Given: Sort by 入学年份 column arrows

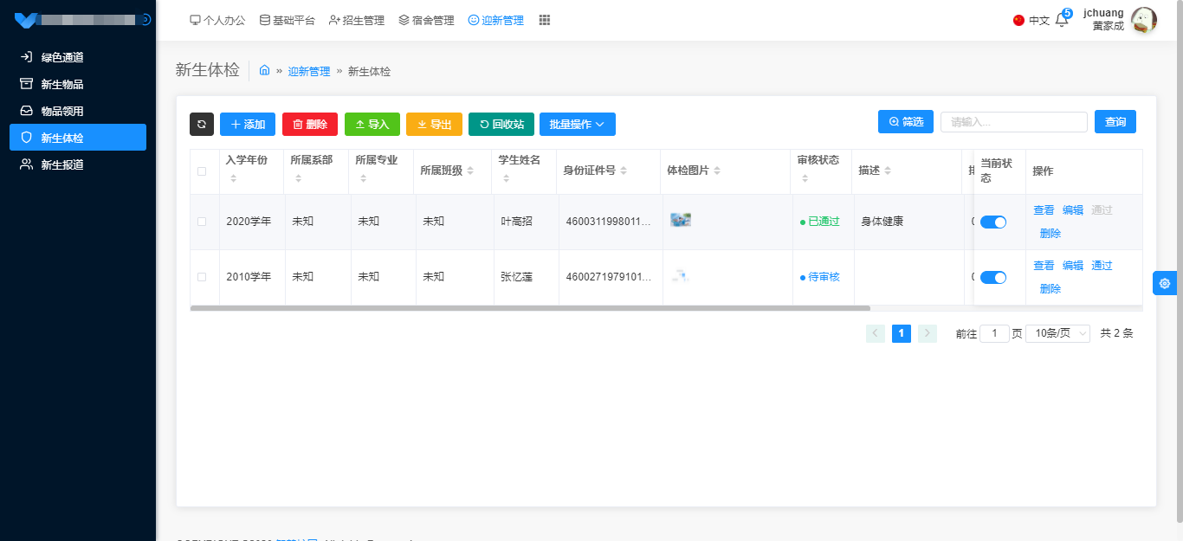Looking at the screenshot, I should [x=232, y=178].
